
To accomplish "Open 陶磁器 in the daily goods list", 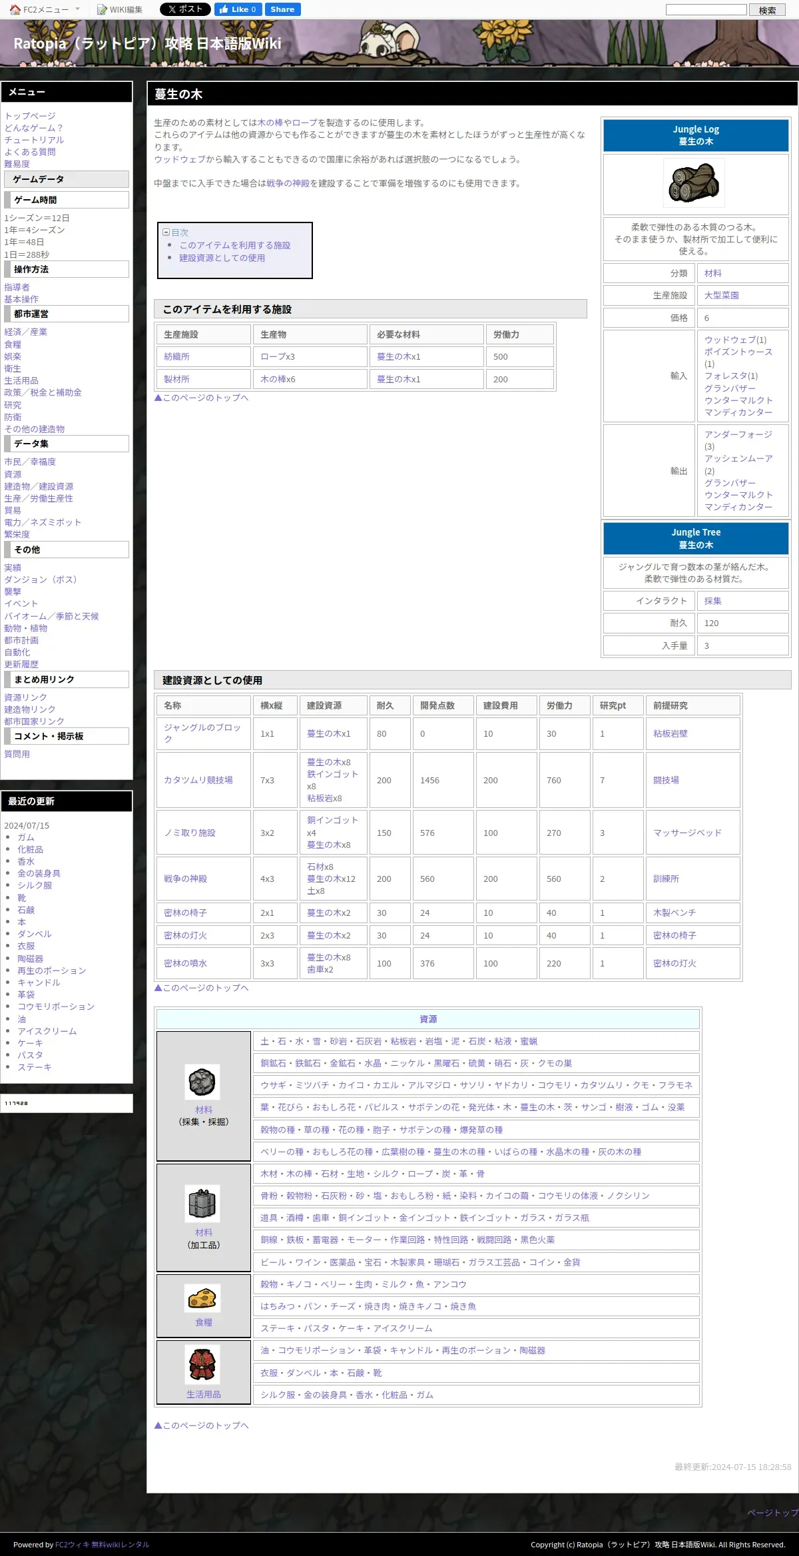I will click(x=532, y=1350).
